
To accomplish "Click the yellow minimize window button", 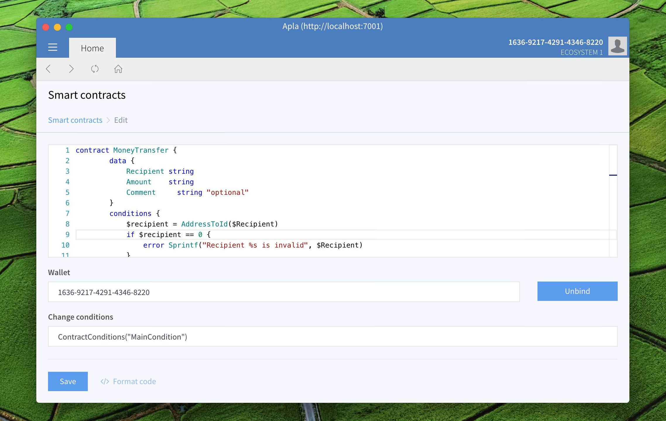I will coord(57,27).
